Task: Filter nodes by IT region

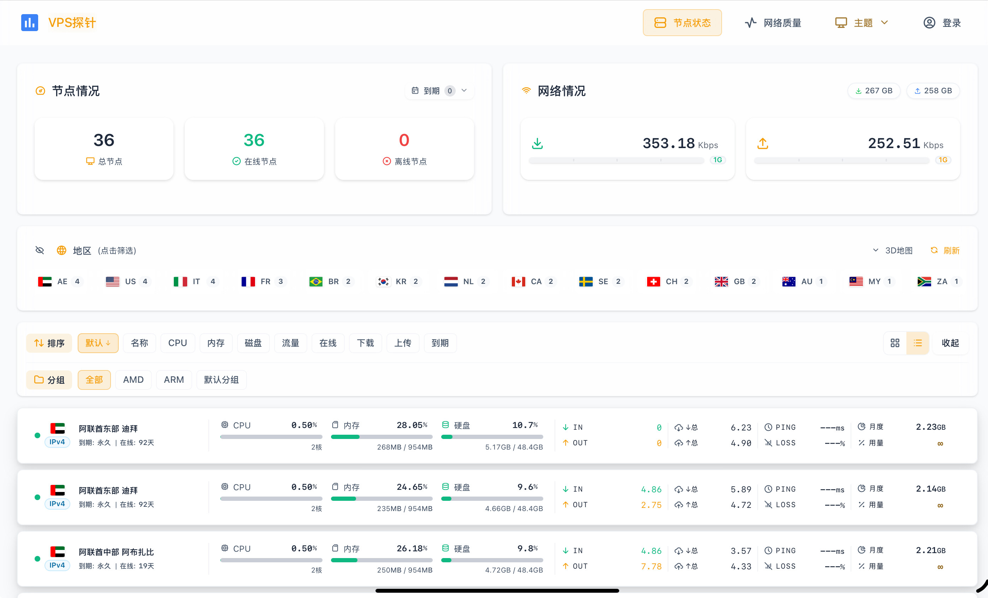Action: coord(196,282)
